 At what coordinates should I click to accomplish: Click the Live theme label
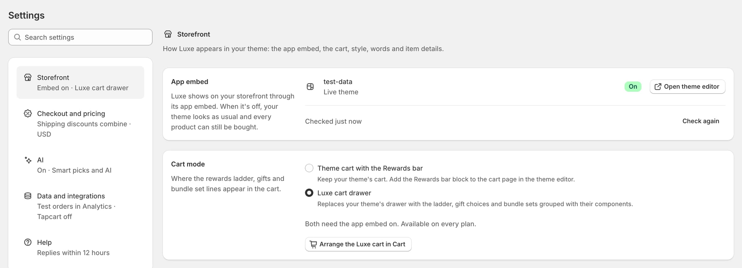[341, 92]
